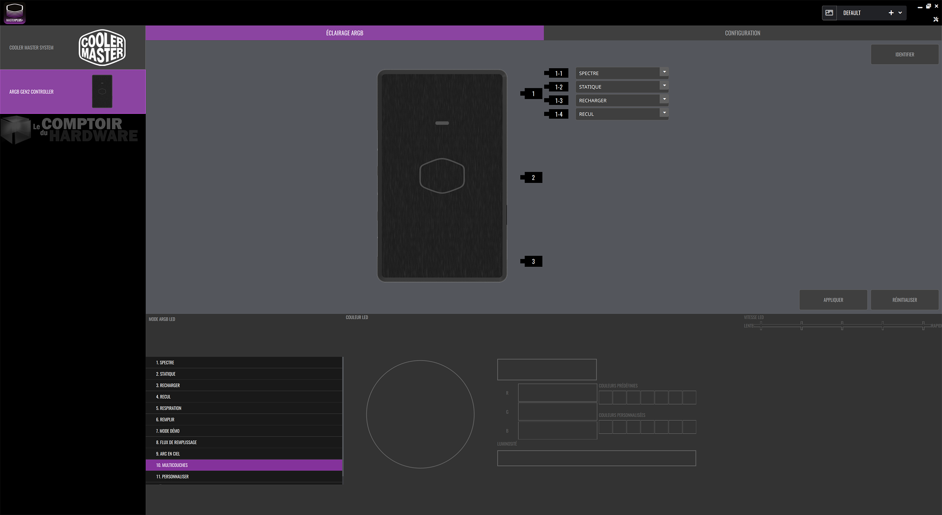Add a new profile with plus icon
942x515 pixels.
(891, 13)
